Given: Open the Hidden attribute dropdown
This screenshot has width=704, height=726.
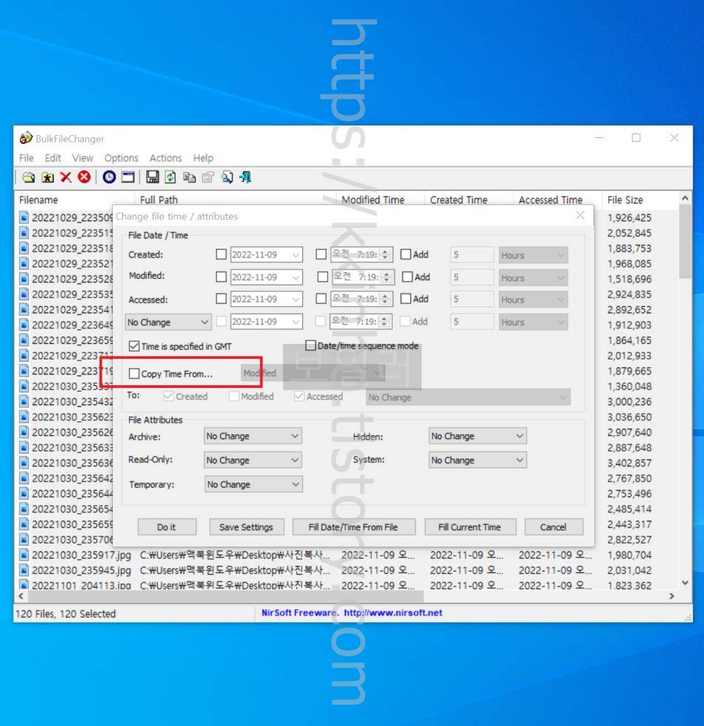Looking at the screenshot, I should [478, 436].
